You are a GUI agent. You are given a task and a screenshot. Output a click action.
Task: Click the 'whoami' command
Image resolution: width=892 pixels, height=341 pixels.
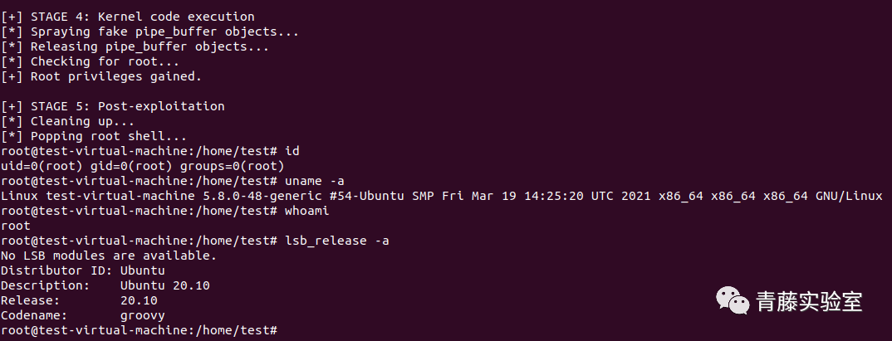tap(307, 211)
